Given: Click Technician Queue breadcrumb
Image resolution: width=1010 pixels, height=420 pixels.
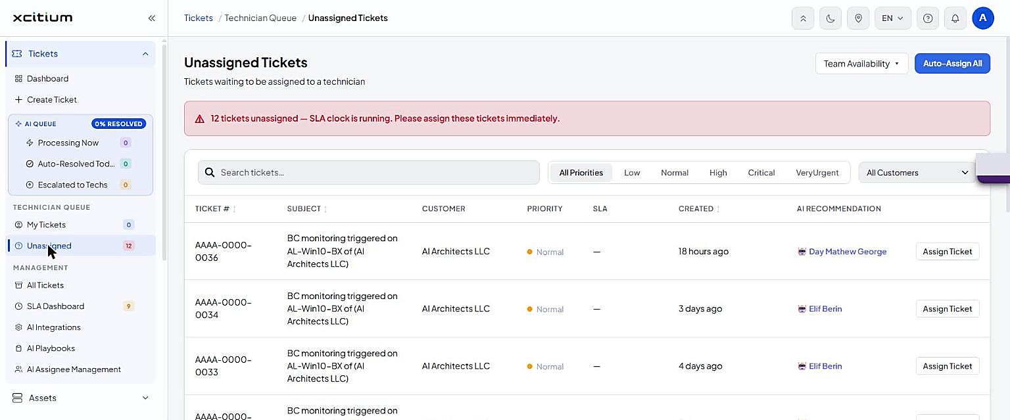Looking at the screenshot, I should 260,18.
